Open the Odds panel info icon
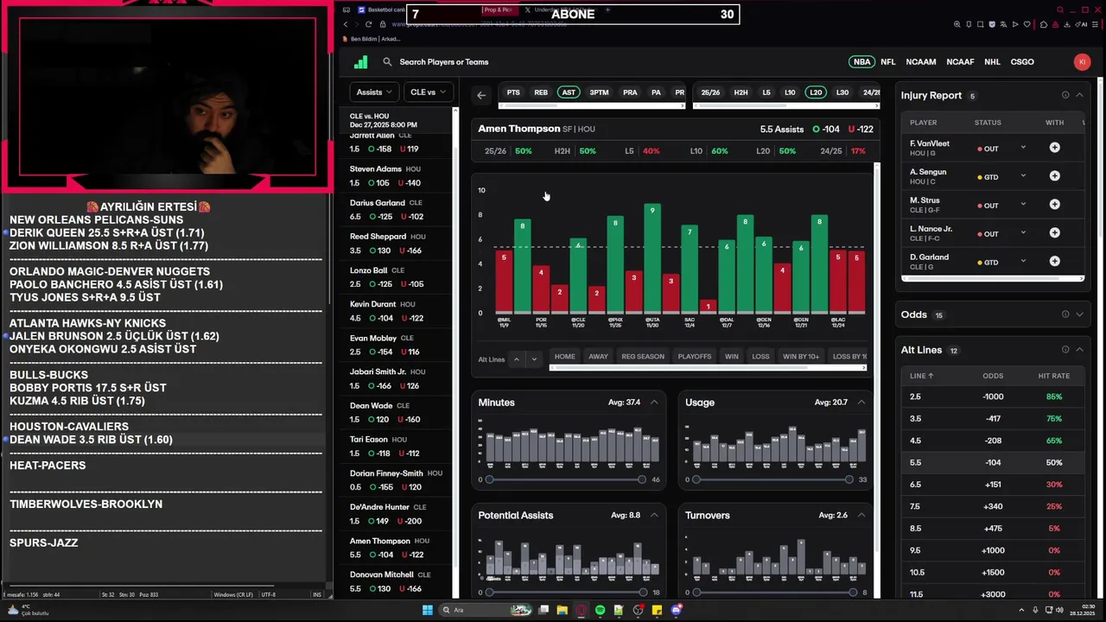This screenshot has width=1106, height=622. pyautogui.click(x=1065, y=314)
